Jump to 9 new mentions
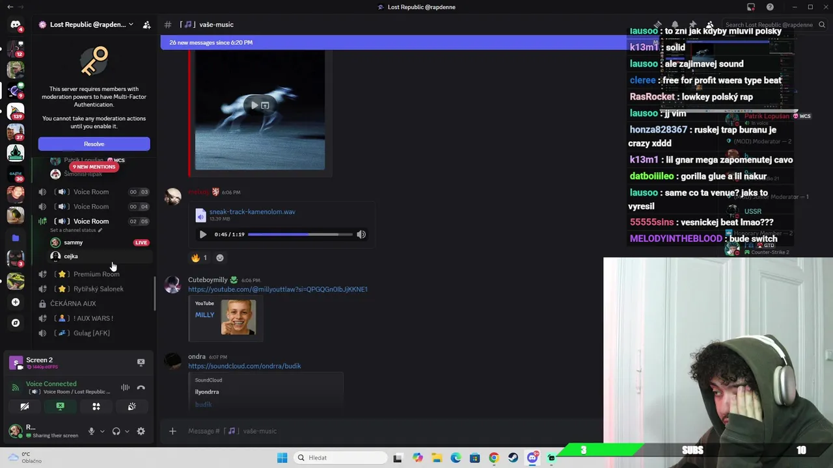 pyautogui.click(x=94, y=166)
